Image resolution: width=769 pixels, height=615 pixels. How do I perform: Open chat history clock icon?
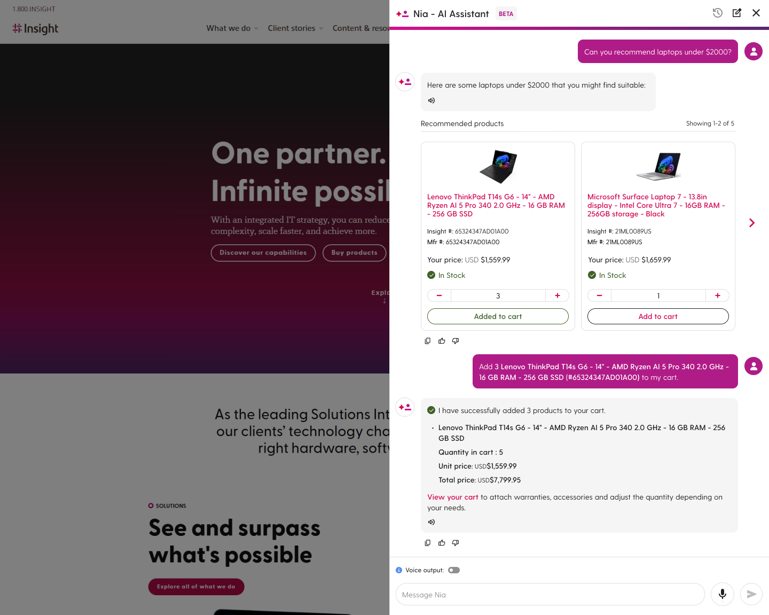(x=717, y=13)
